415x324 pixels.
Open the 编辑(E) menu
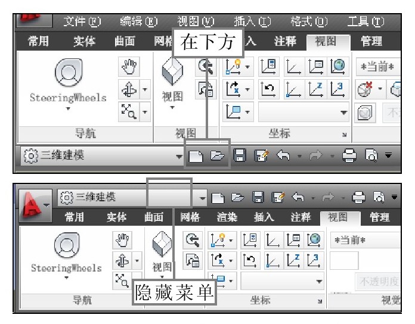139,21
